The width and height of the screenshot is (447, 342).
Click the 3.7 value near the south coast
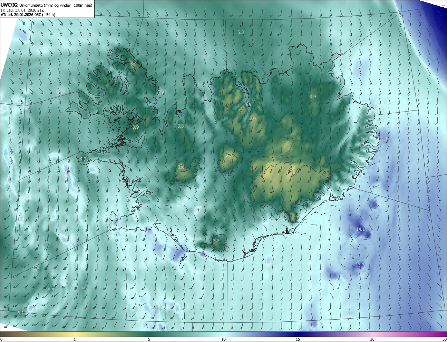[x=216, y=241]
